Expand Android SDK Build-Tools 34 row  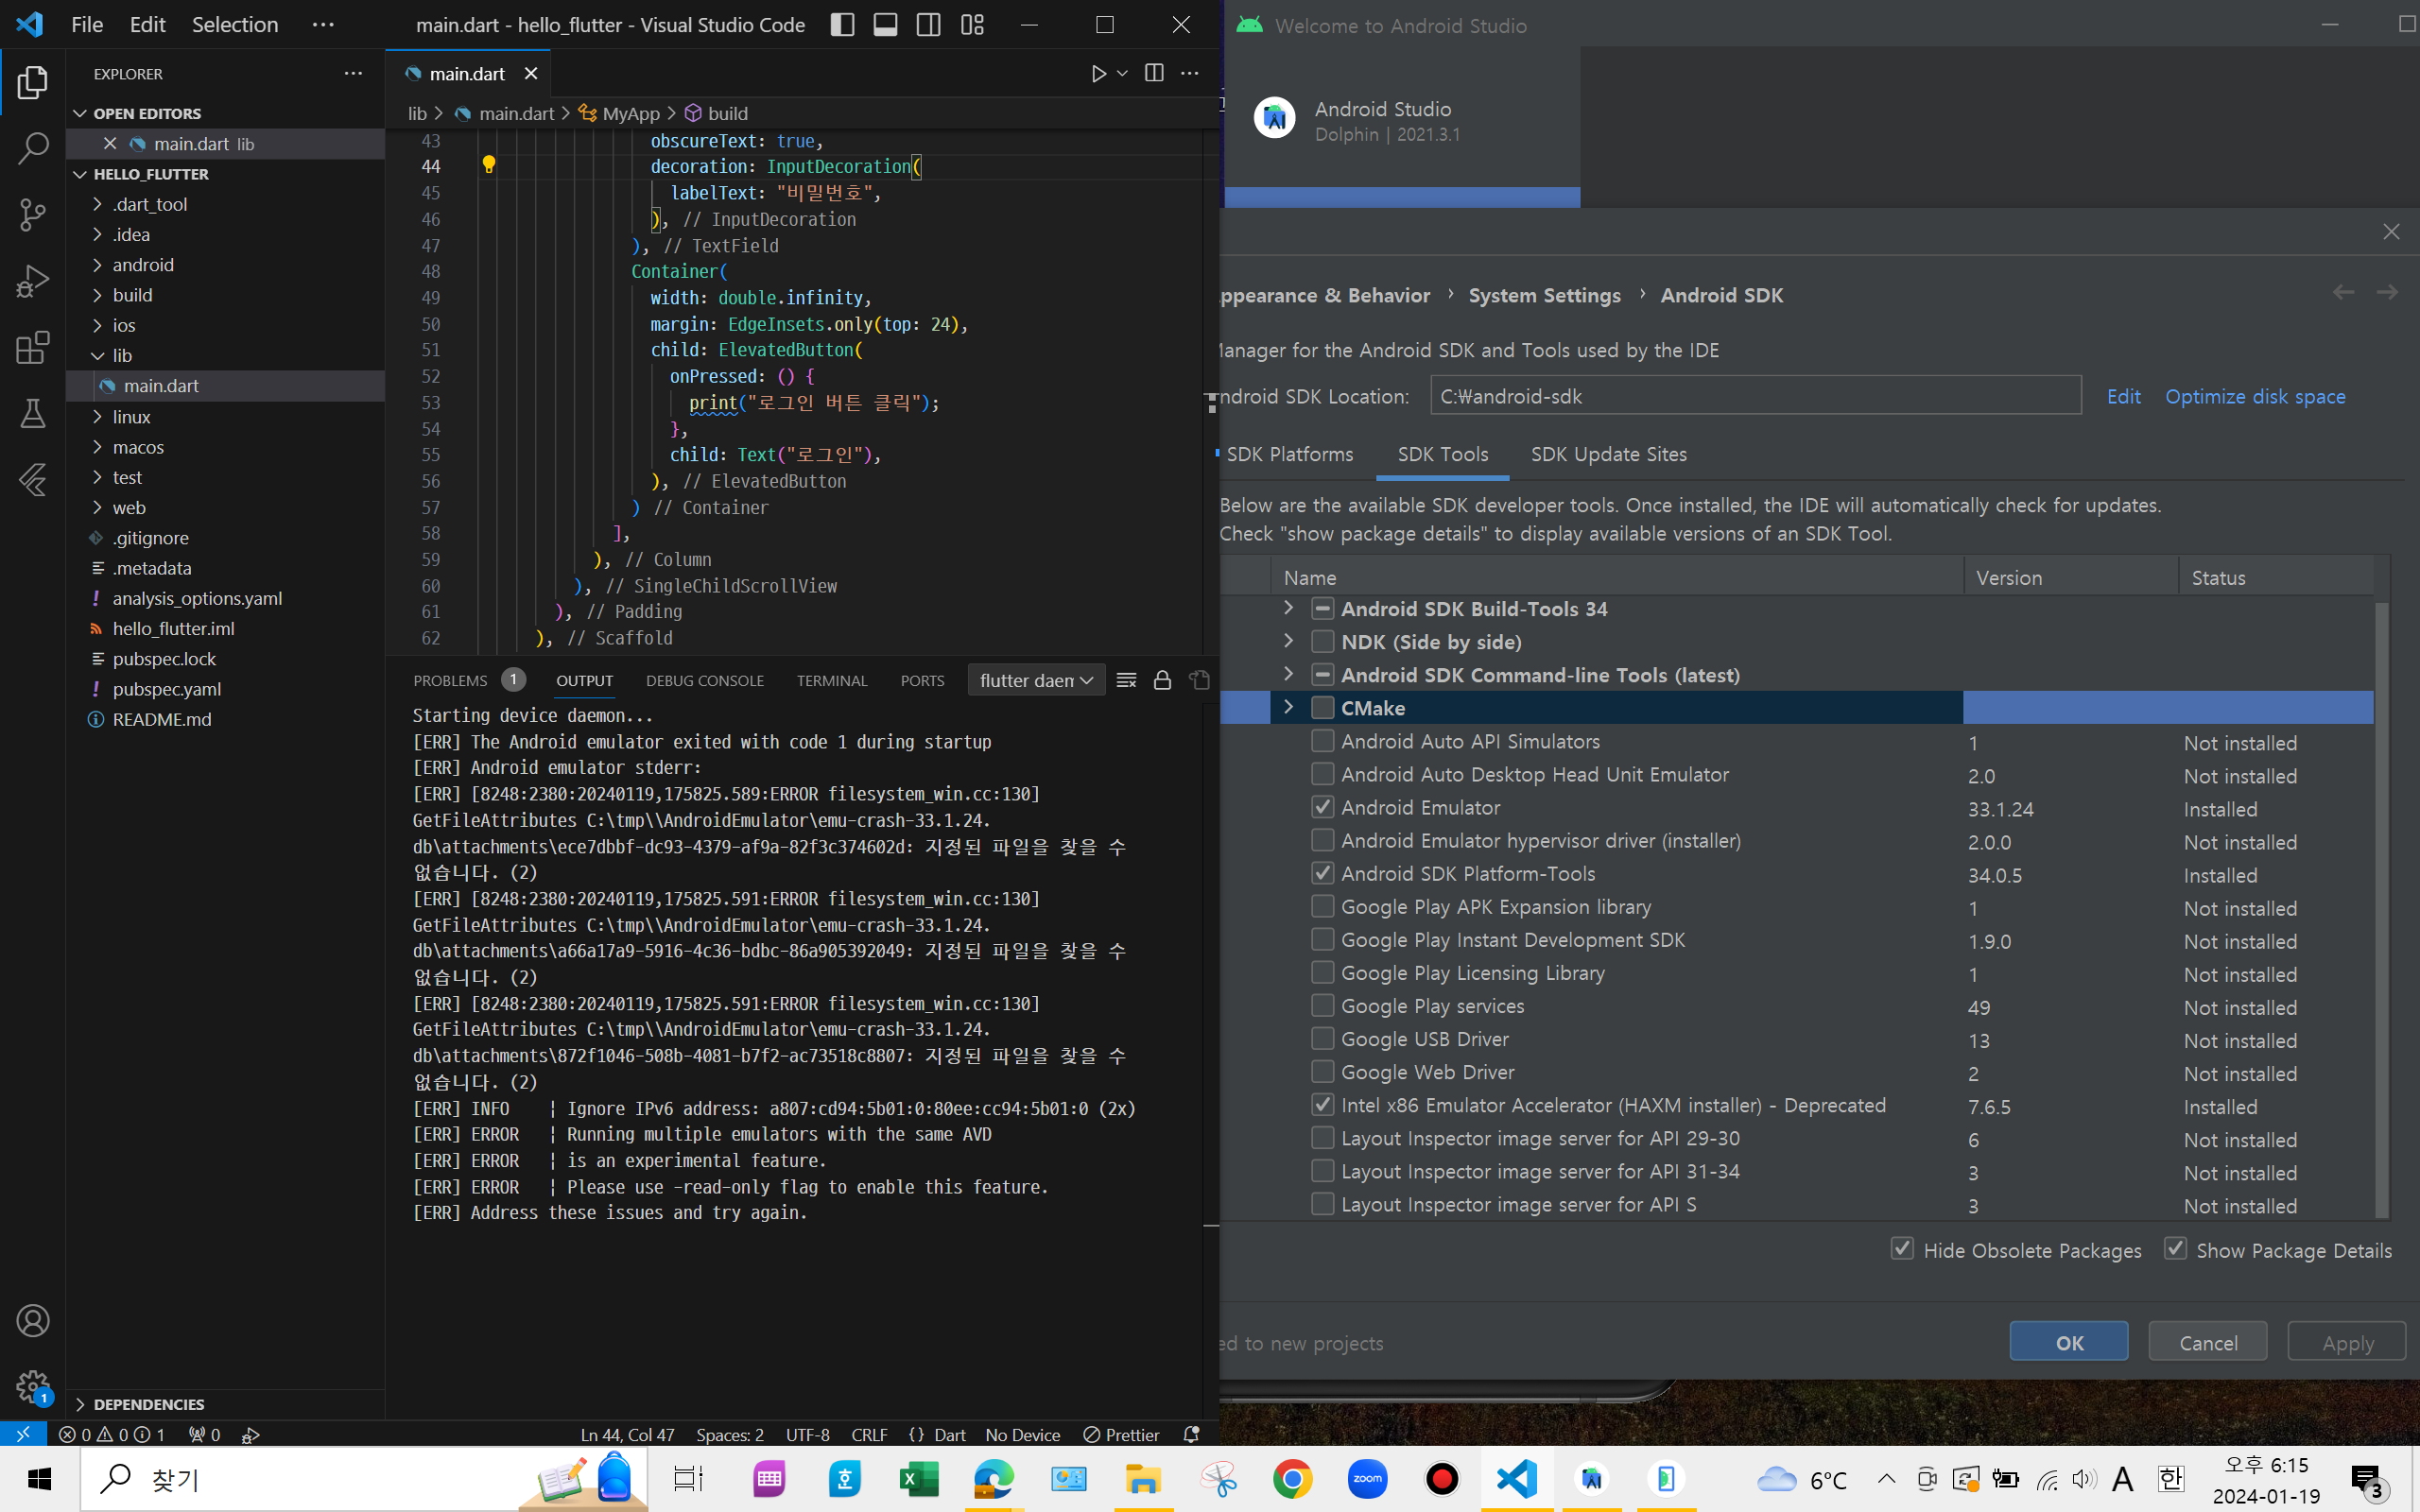click(1288, 608)
